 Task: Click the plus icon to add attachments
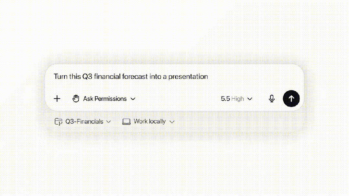pyautogui.click(x=57, y=98)
